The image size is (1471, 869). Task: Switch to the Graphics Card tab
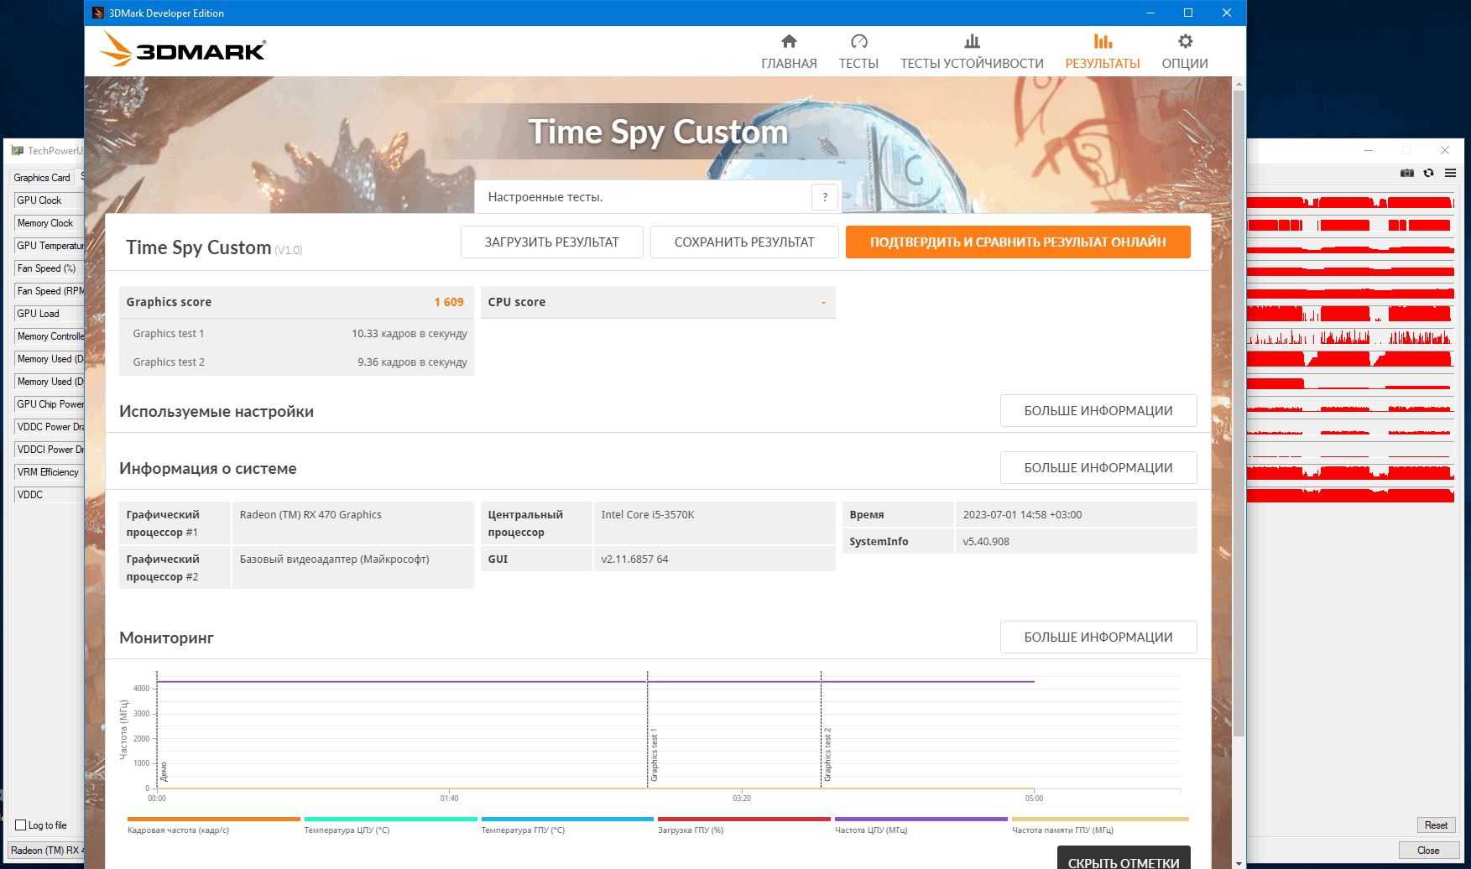[42, 178]
